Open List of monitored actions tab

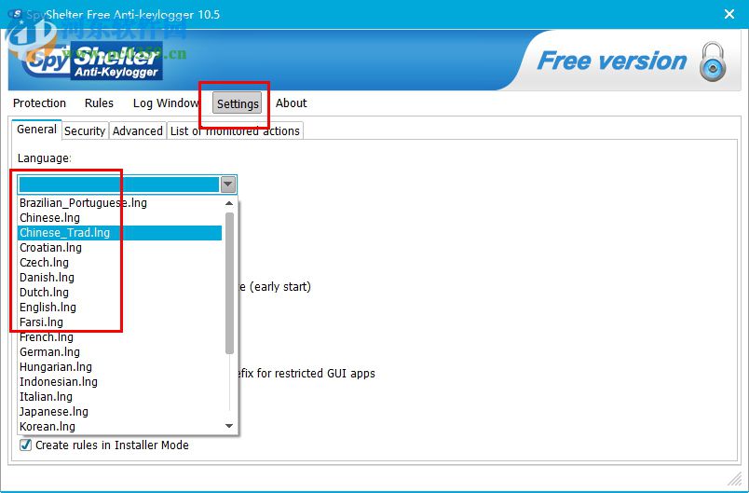235,130
